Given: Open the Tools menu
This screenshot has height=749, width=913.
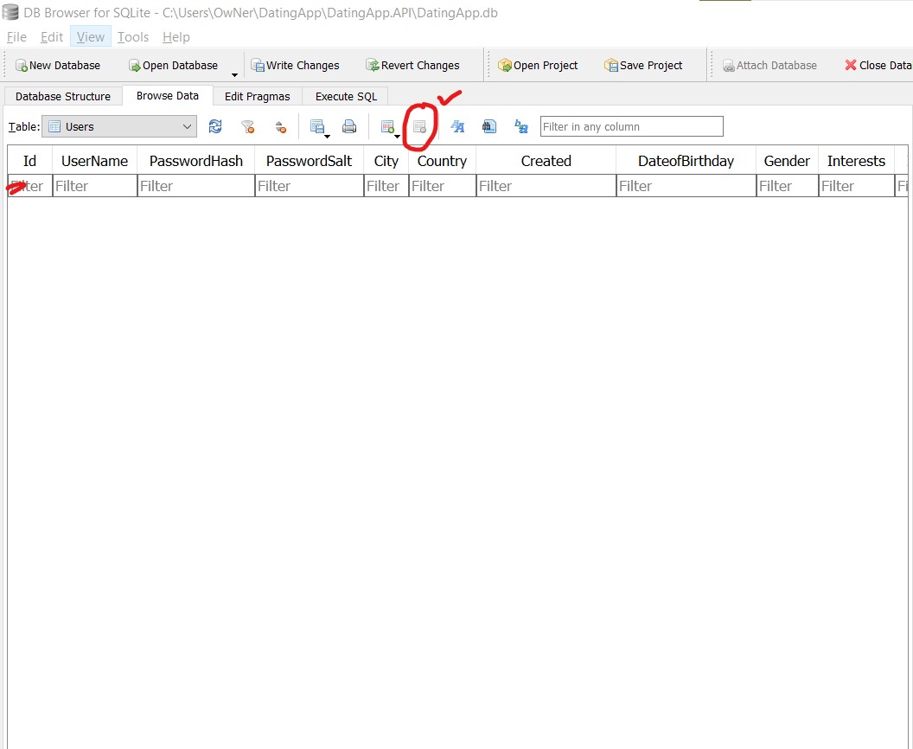Looking at the screenshot, I should (x=132, y=37).
